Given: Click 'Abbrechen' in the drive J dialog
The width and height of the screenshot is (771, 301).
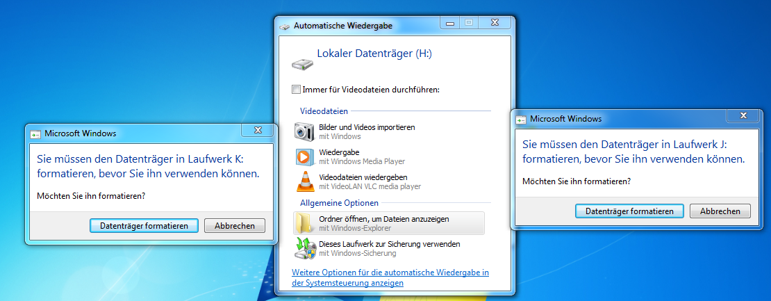Looking at the screenshot, I should pos(720,211).
